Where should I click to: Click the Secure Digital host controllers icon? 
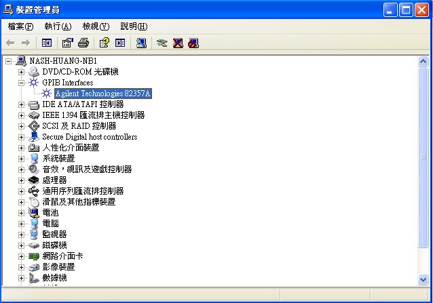34,137
